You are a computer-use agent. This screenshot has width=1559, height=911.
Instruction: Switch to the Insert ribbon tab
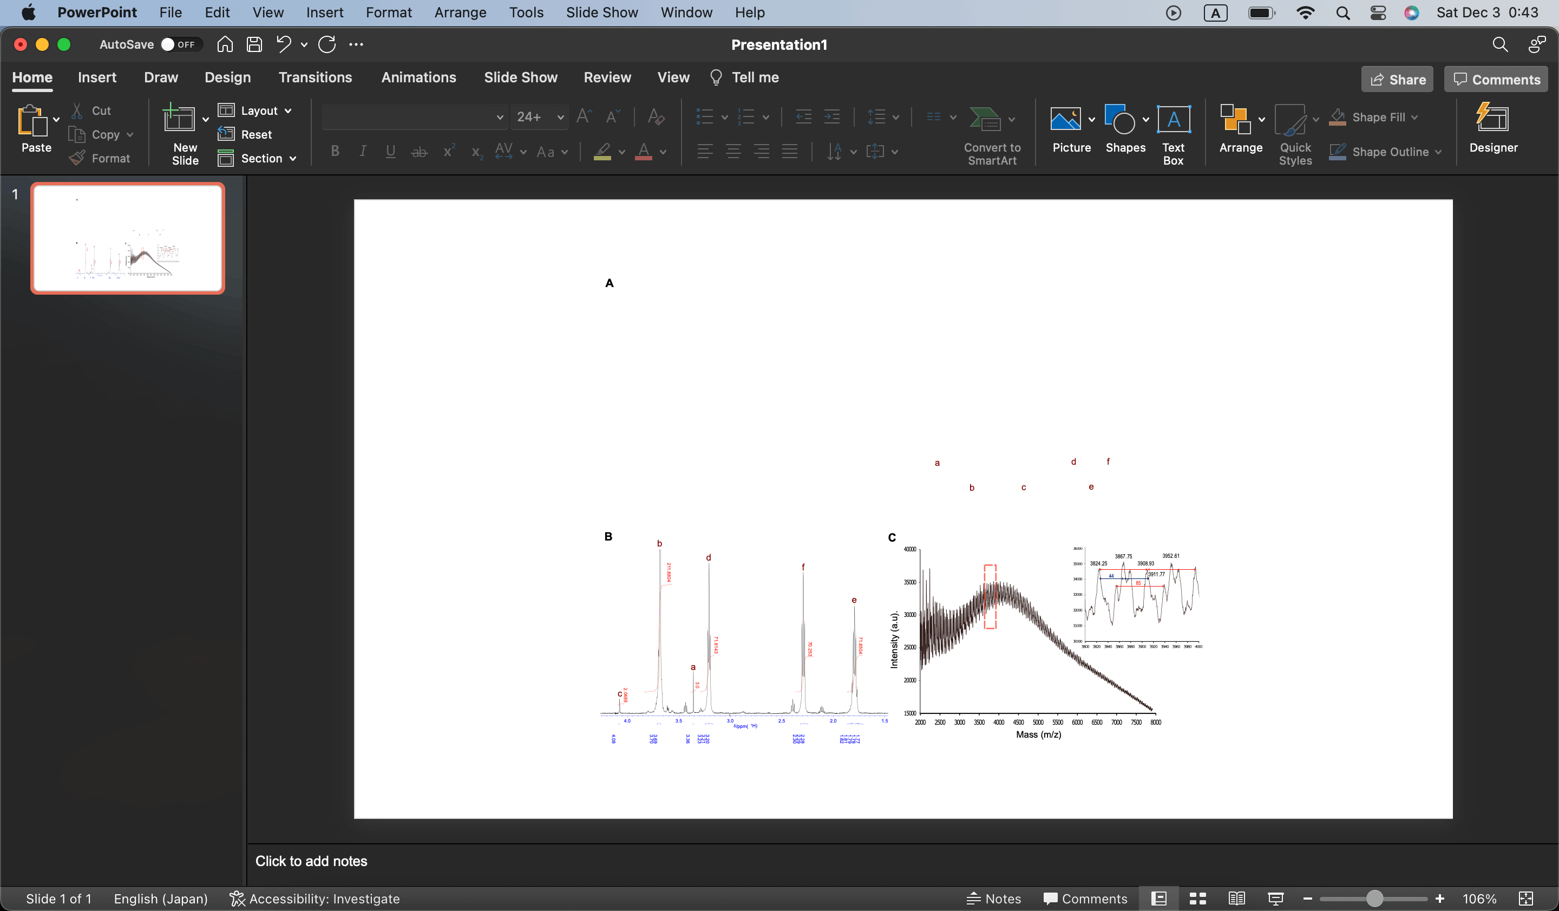[97, 77]
